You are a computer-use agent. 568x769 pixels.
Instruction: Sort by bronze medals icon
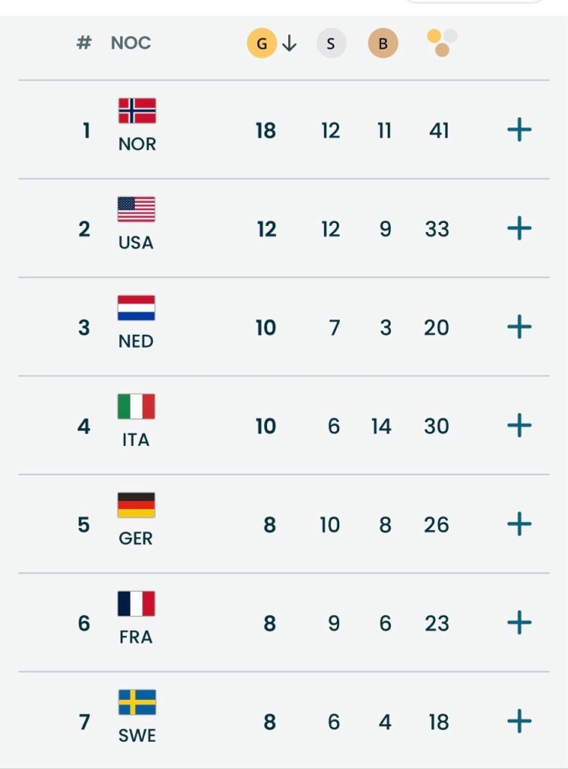pyautogui.click(x=383, y=44)
